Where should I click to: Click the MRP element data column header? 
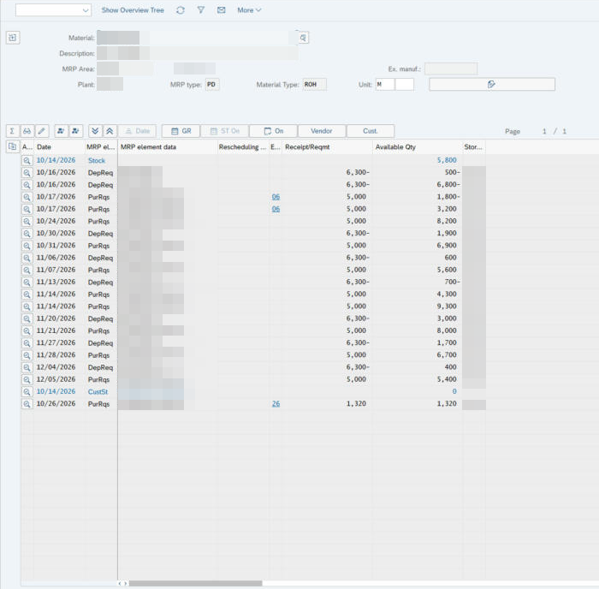(x=168, y=146)
